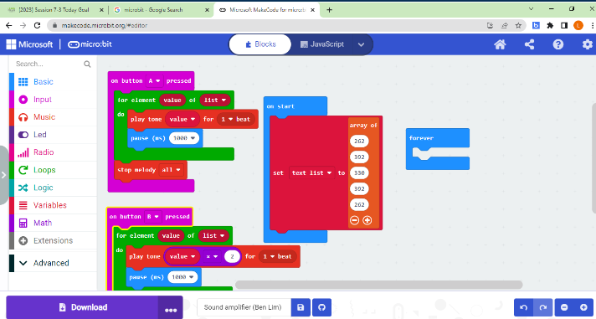596x319 pixels.
Task: Click the toolbox Search field
Action: click(49, 64)
